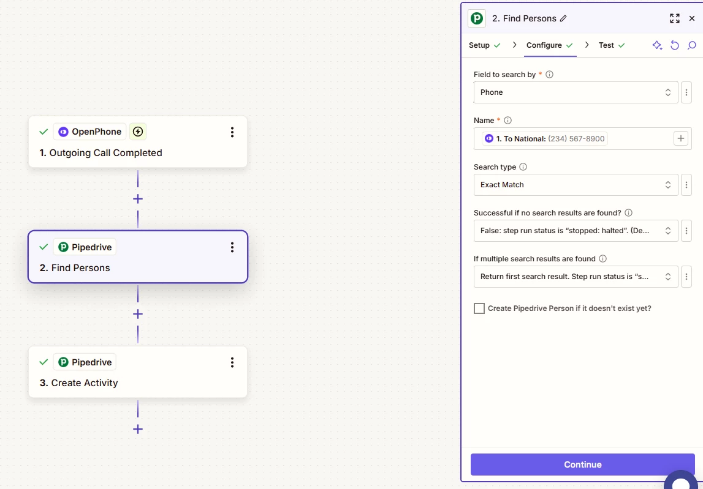Viewport: 703px width, 489px height.
Task: Add a step below Outgoing Call Completed
Action: coord(138,199)
